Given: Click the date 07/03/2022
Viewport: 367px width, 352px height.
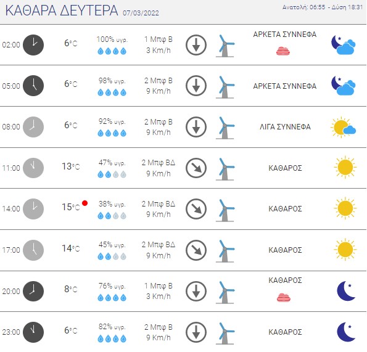Looking at the screenshot, I should coord(141,13).
